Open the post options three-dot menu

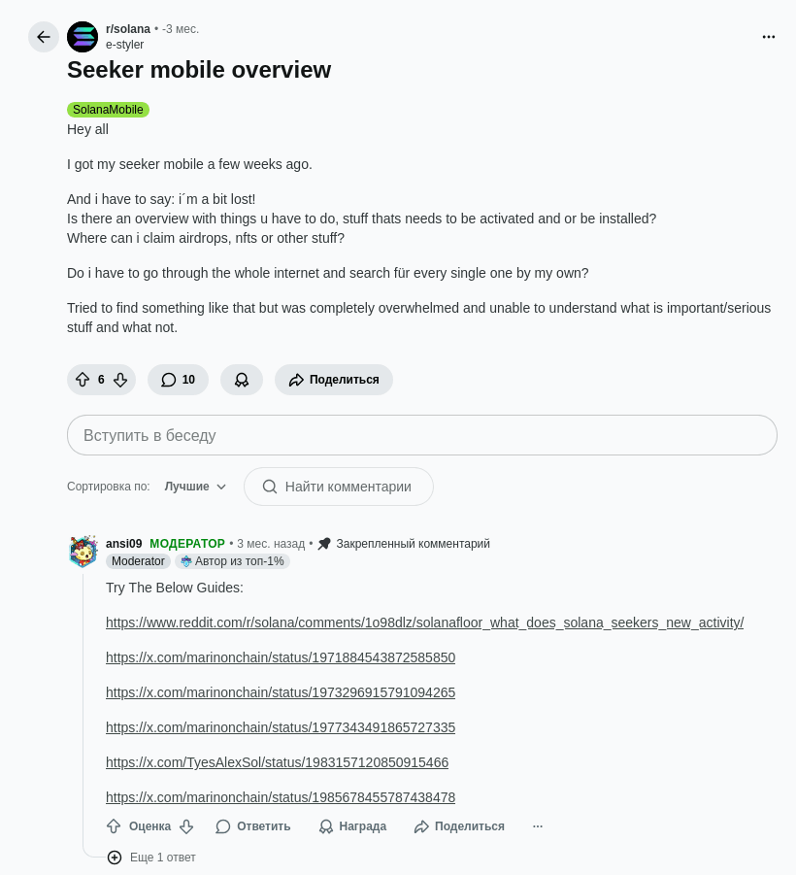(x=769, y=37)
